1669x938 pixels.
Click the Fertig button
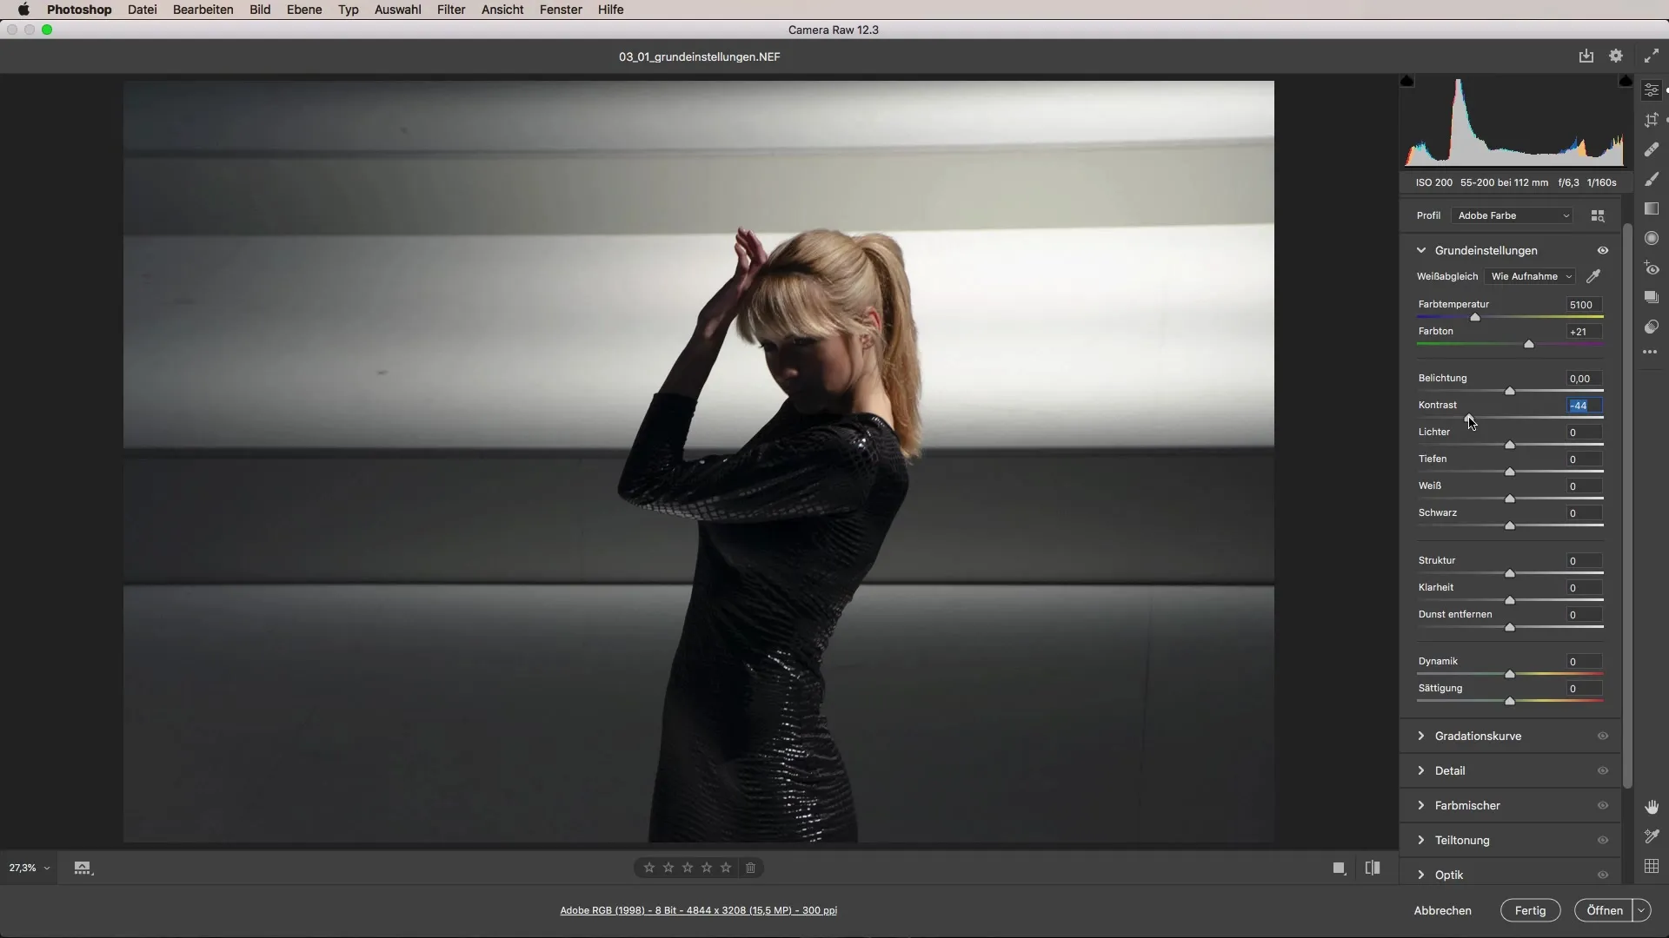point(1530,910)
